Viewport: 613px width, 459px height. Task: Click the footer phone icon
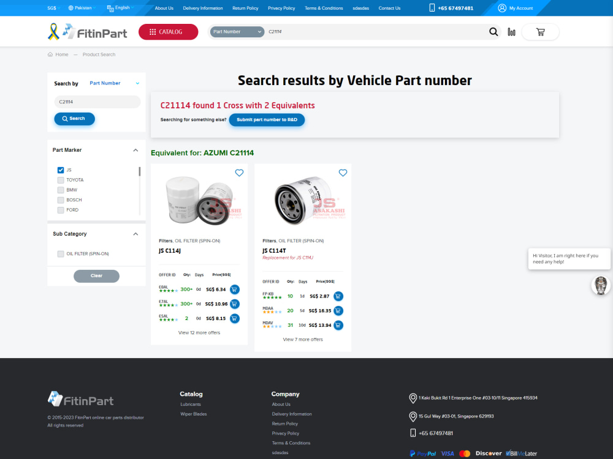pos(413,433)
